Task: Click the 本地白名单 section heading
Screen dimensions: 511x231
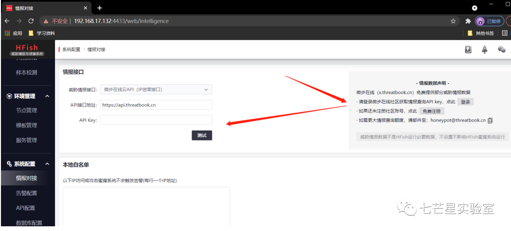Action: coord(76,165)
